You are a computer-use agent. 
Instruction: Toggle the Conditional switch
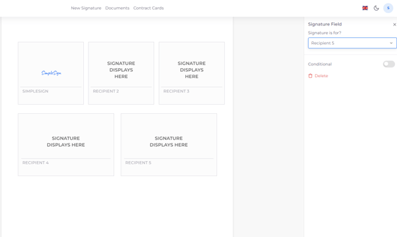(x=388, y=64)
